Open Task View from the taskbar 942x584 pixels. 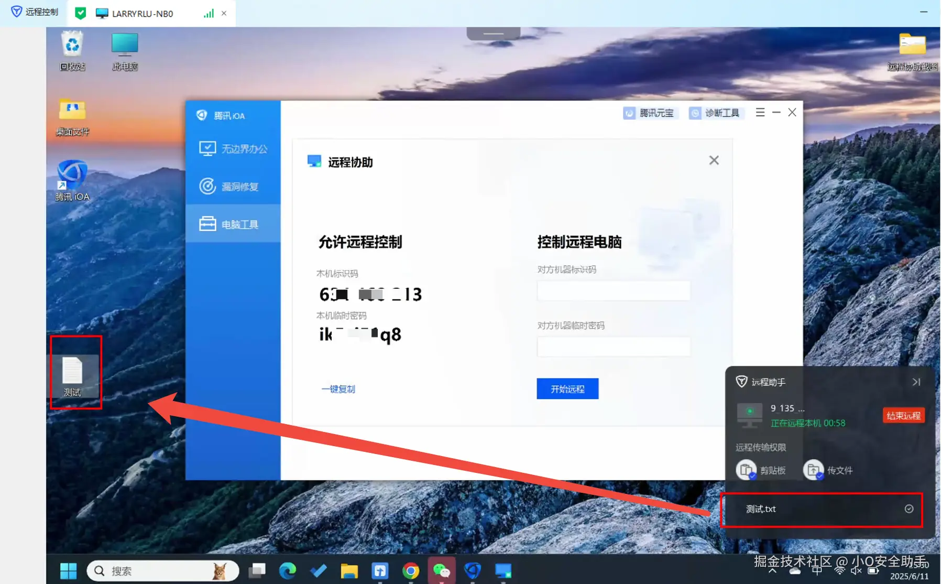257,571
